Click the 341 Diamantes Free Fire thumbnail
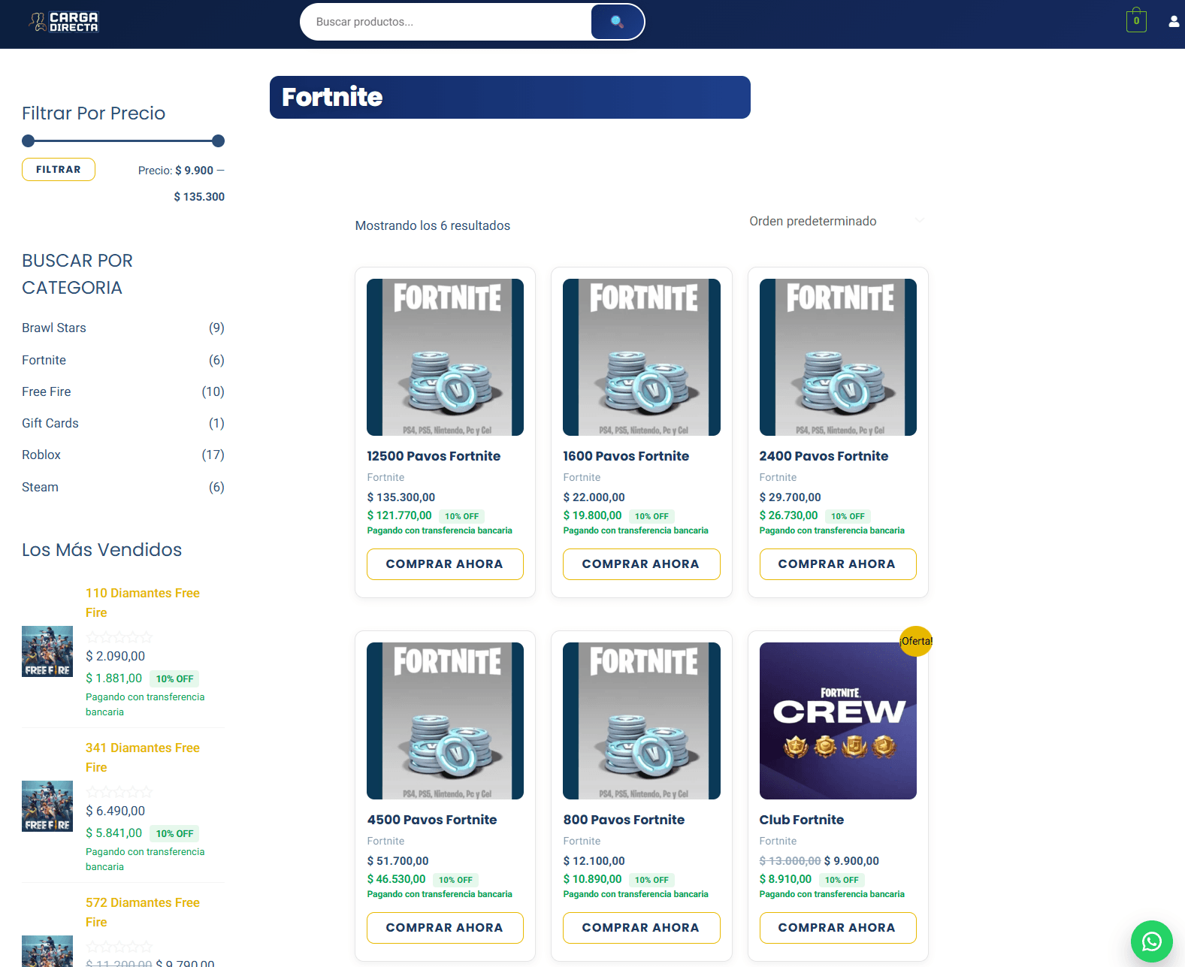Viewport: 1185px width, 967px height. [47, 806]
